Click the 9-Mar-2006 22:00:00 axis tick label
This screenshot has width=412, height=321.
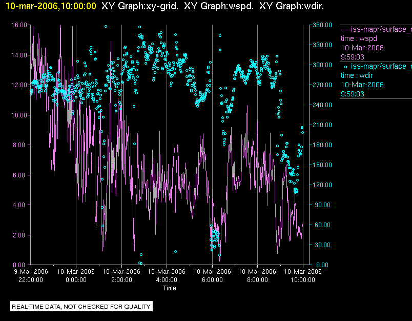pyautogui.click(x=31, y=276)
